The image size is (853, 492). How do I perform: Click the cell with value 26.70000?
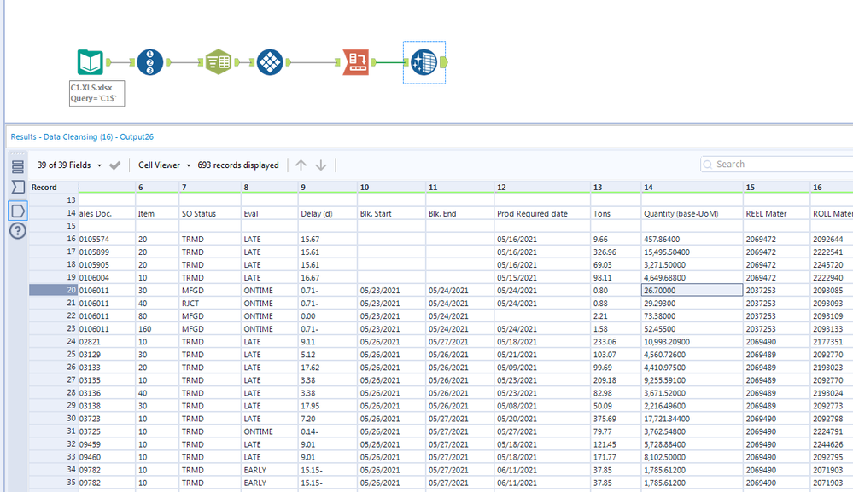pyautogui.click(x=692, y=291)
